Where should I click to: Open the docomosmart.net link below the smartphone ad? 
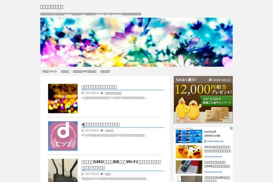(213, 172)
